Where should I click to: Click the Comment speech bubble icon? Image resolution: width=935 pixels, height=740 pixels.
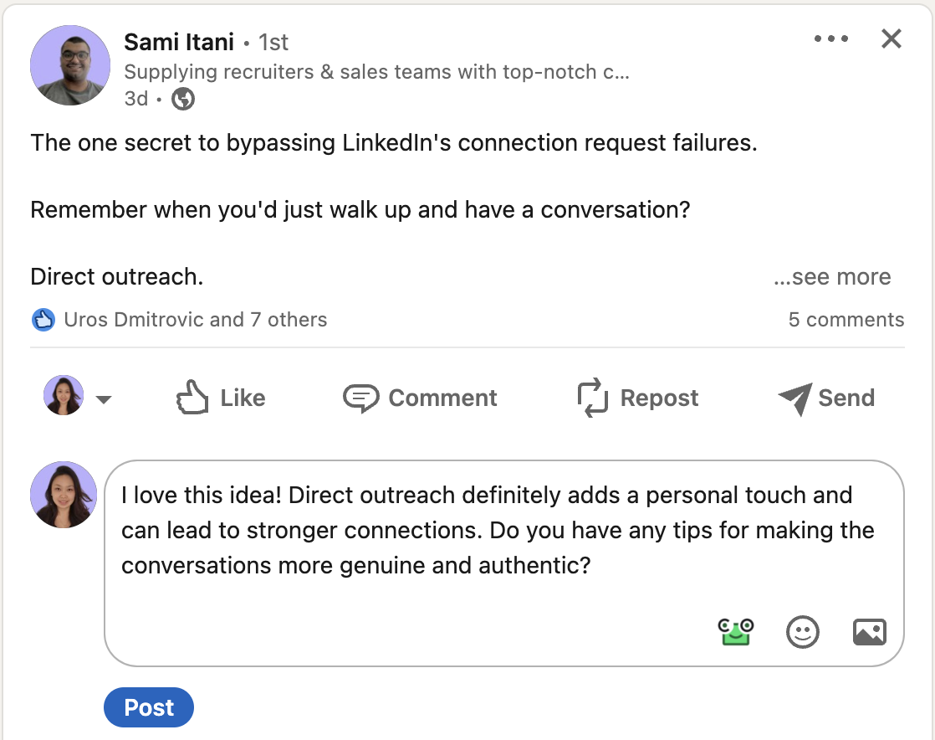point(361,398)
